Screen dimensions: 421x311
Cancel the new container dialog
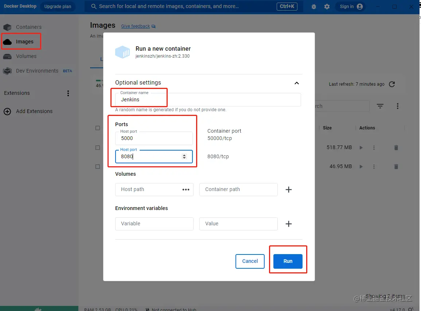click(x=250, y=261)
